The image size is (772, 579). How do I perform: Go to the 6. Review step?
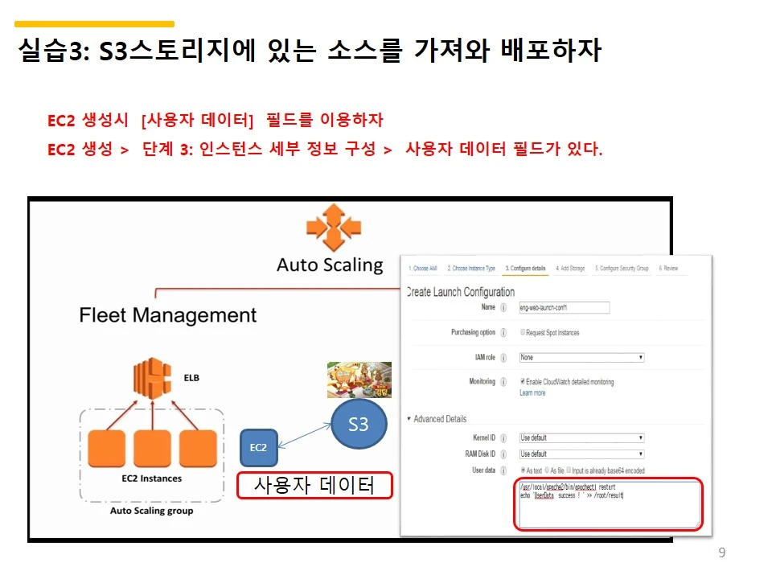tap(669, 268)
